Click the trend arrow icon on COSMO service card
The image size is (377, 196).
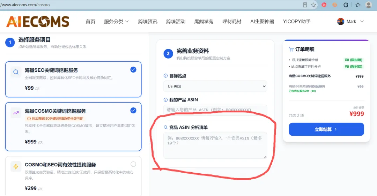pyautogui.click(x=16, y=113)
